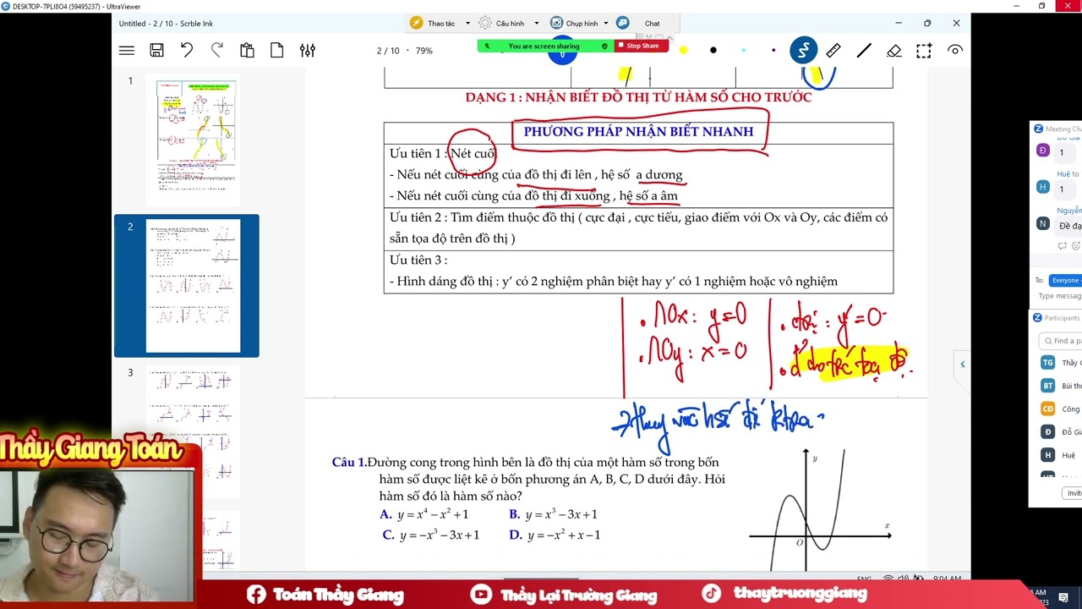Stop the screen share
Screen dimensions: 1082x609
click(x=642, y=46)
